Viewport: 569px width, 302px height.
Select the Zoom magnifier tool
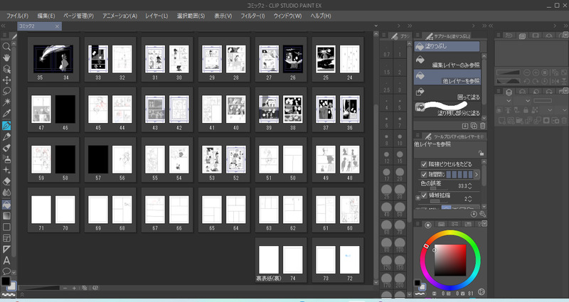click(6, 46)
